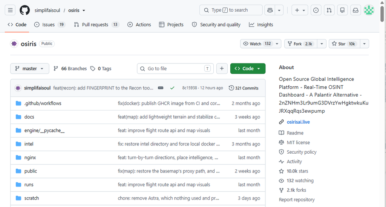Open the osirisai.live website link
Screen dimensions: 386x207
(x=298, y=122)
